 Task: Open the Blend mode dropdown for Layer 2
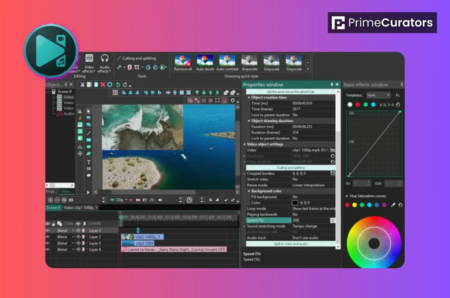pyautogui.click(x=73, y=236)
